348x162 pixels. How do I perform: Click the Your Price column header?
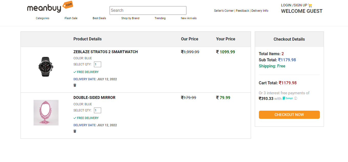pyautogui.click(x=226, y=39)
